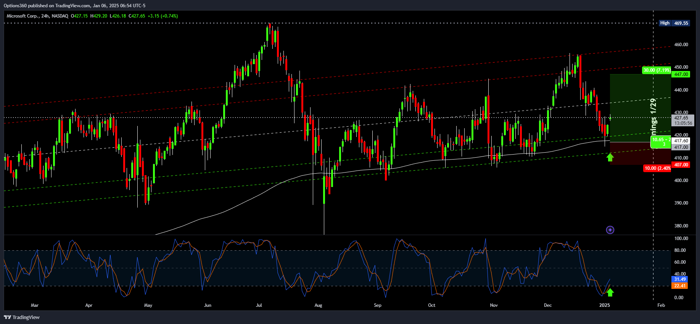Select the High label tag on the price scale

point(665,23)
